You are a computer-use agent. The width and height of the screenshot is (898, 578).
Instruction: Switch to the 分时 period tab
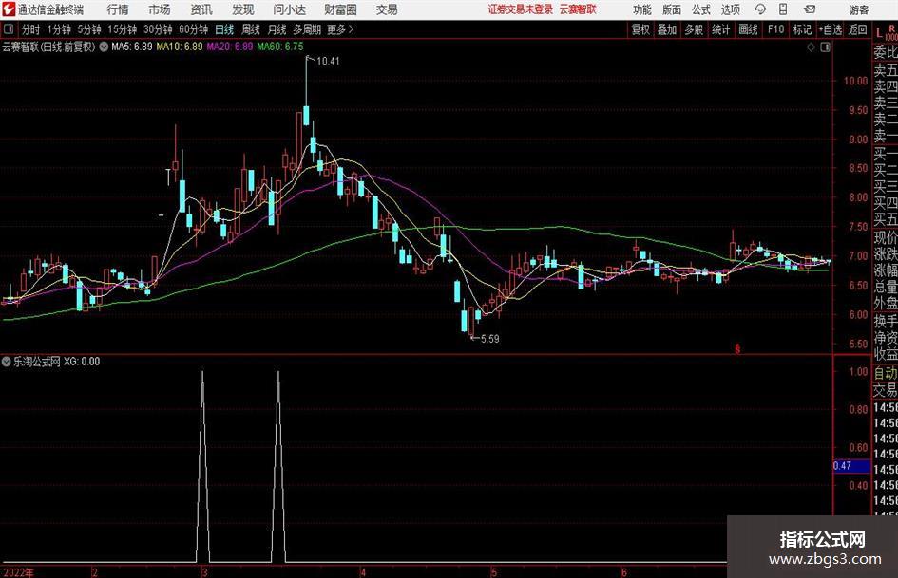pyautogui.click(x=30, y=29)
